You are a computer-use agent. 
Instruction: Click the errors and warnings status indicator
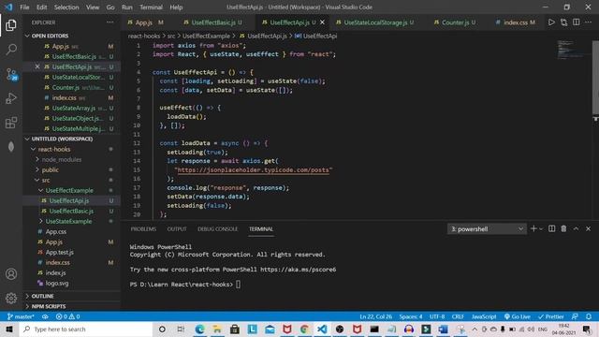[67, 316]
